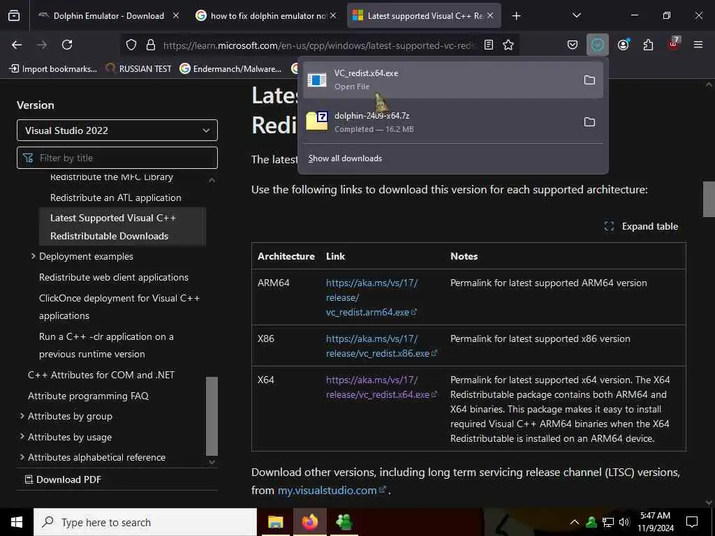Download the vc_redist.x86.exe link
The height and width of the screenshot is (536, 715).
coord(381,346)
